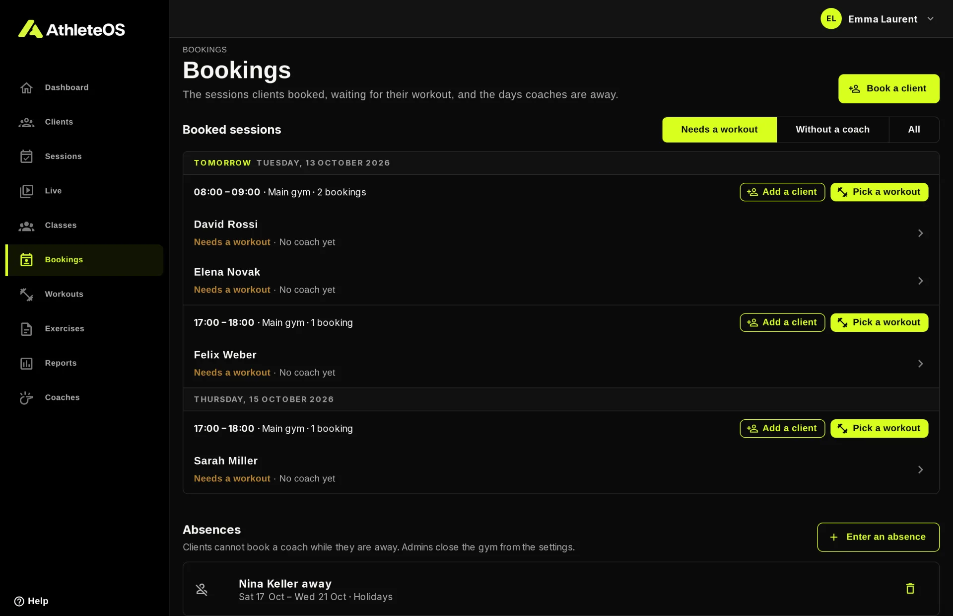Click the Exercises document icon

(x=26, y=329)
